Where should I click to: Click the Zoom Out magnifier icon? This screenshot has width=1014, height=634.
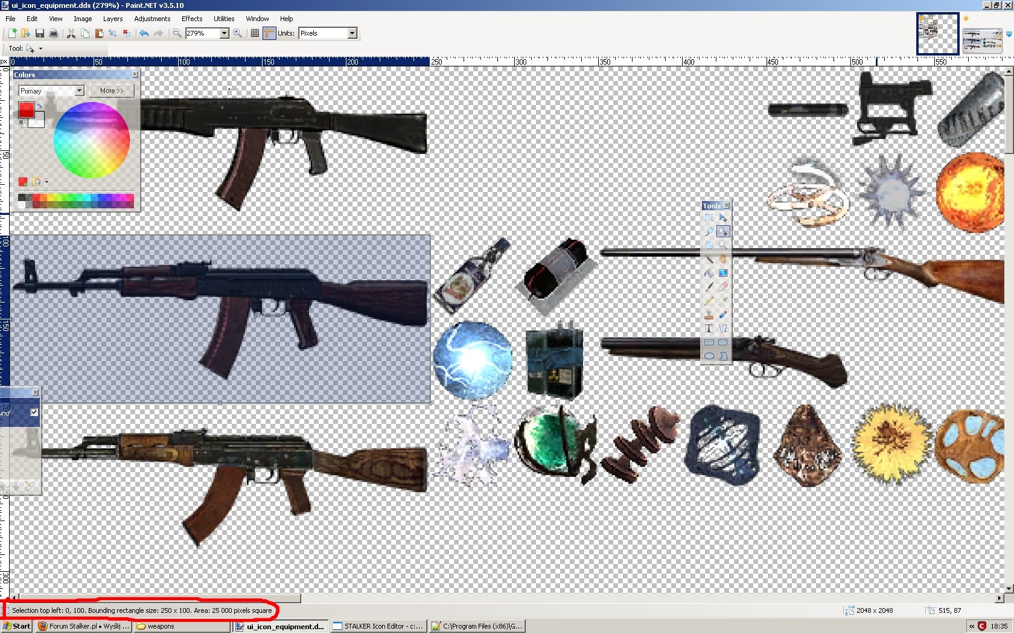click(x=177, y=33)
